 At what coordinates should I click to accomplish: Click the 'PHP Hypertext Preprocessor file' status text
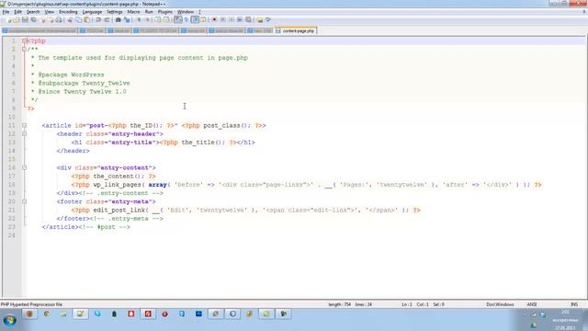coord(31,304)
